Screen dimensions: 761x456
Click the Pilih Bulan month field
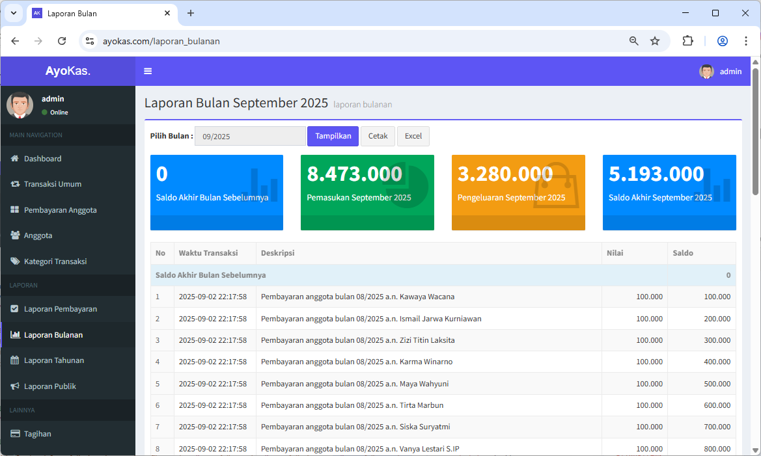tap(250, 137)
